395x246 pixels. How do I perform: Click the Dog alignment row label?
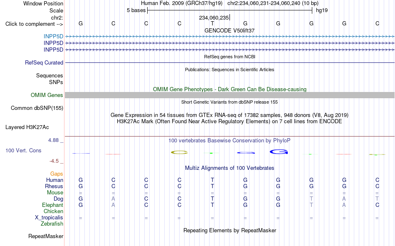click(x=58, y=199)
